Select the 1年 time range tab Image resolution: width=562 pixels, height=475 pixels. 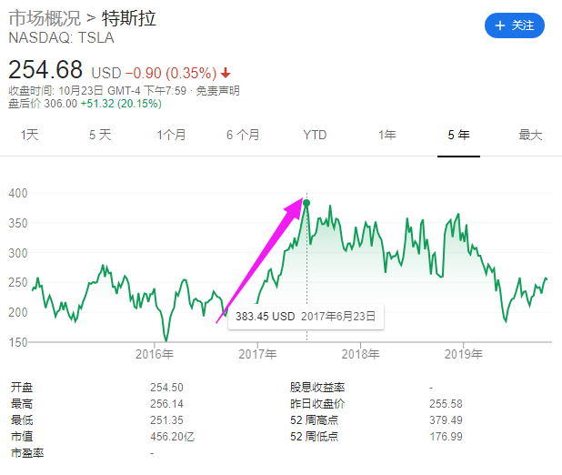point(387,135)
